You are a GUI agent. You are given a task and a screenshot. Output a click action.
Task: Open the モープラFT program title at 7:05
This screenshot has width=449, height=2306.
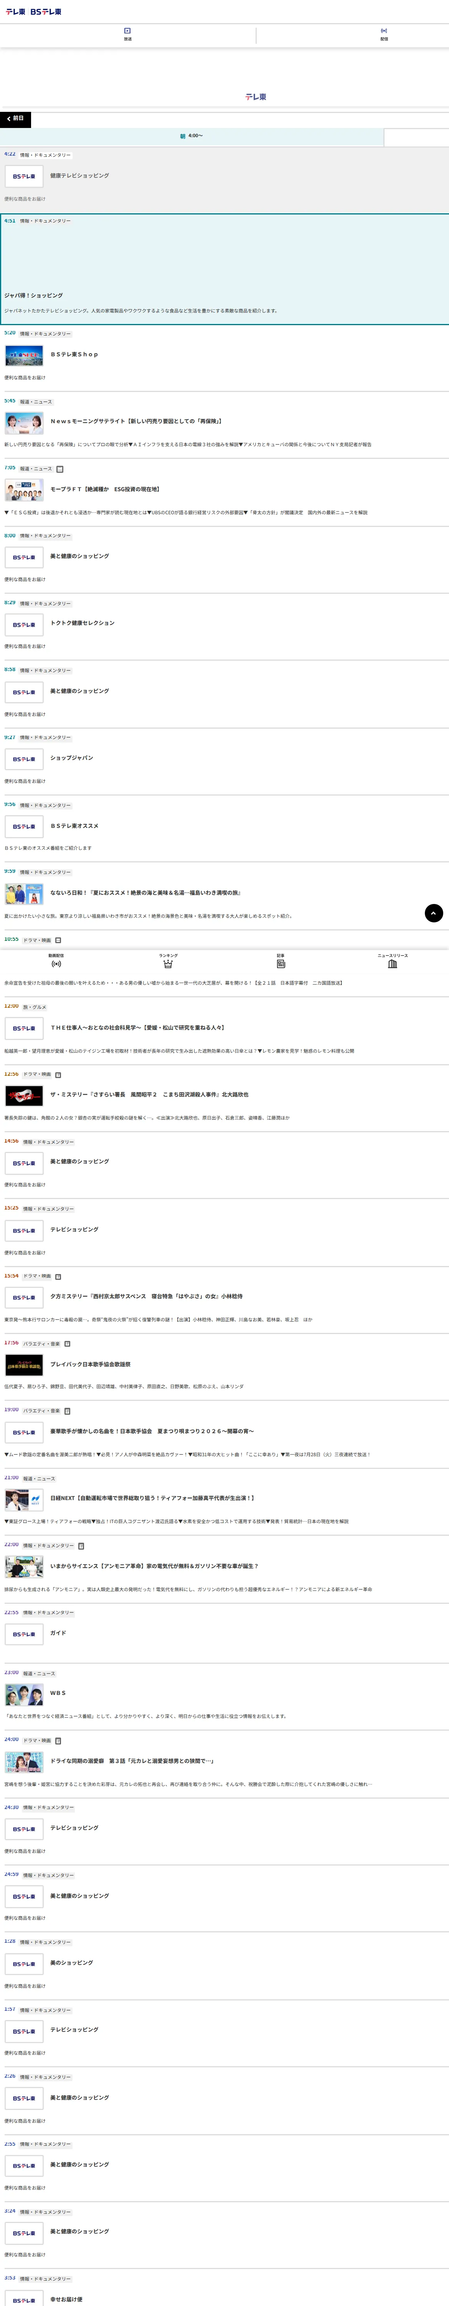(x=105, y=489)
